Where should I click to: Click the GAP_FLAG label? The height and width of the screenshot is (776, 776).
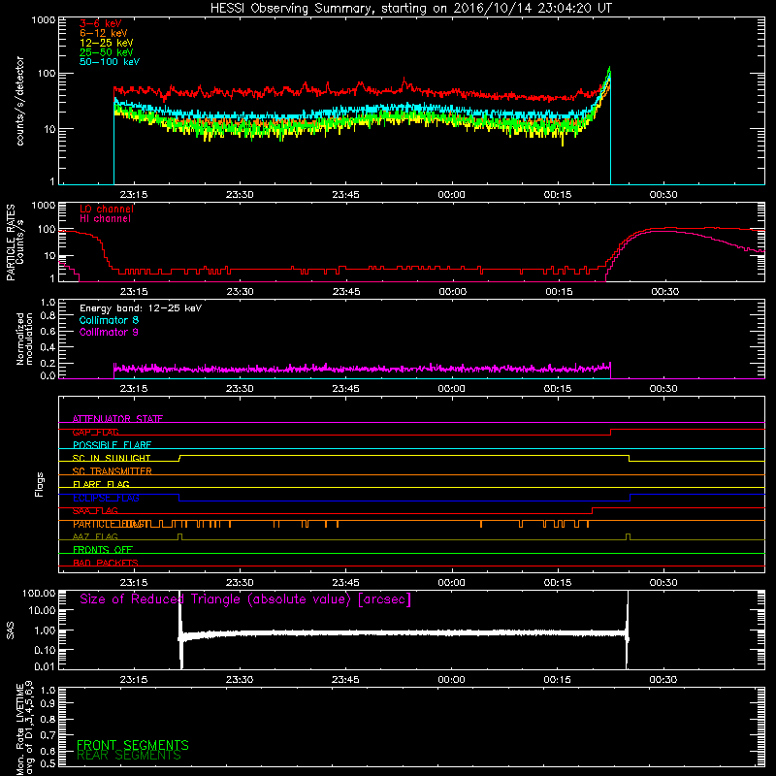pos(95,432)
